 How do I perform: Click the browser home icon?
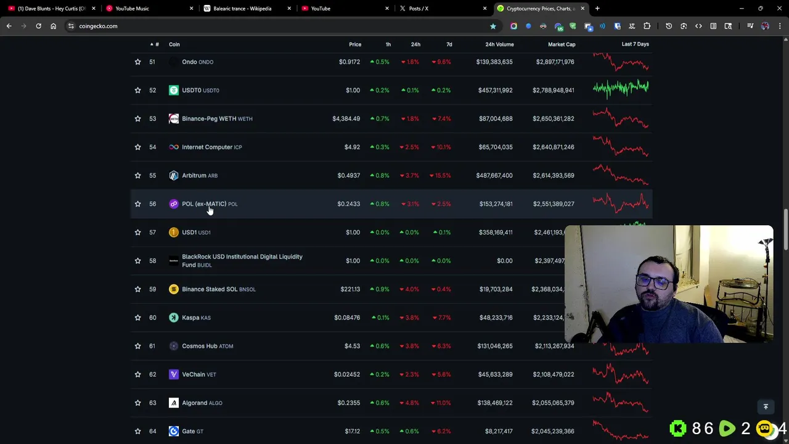tap(53, 26)
